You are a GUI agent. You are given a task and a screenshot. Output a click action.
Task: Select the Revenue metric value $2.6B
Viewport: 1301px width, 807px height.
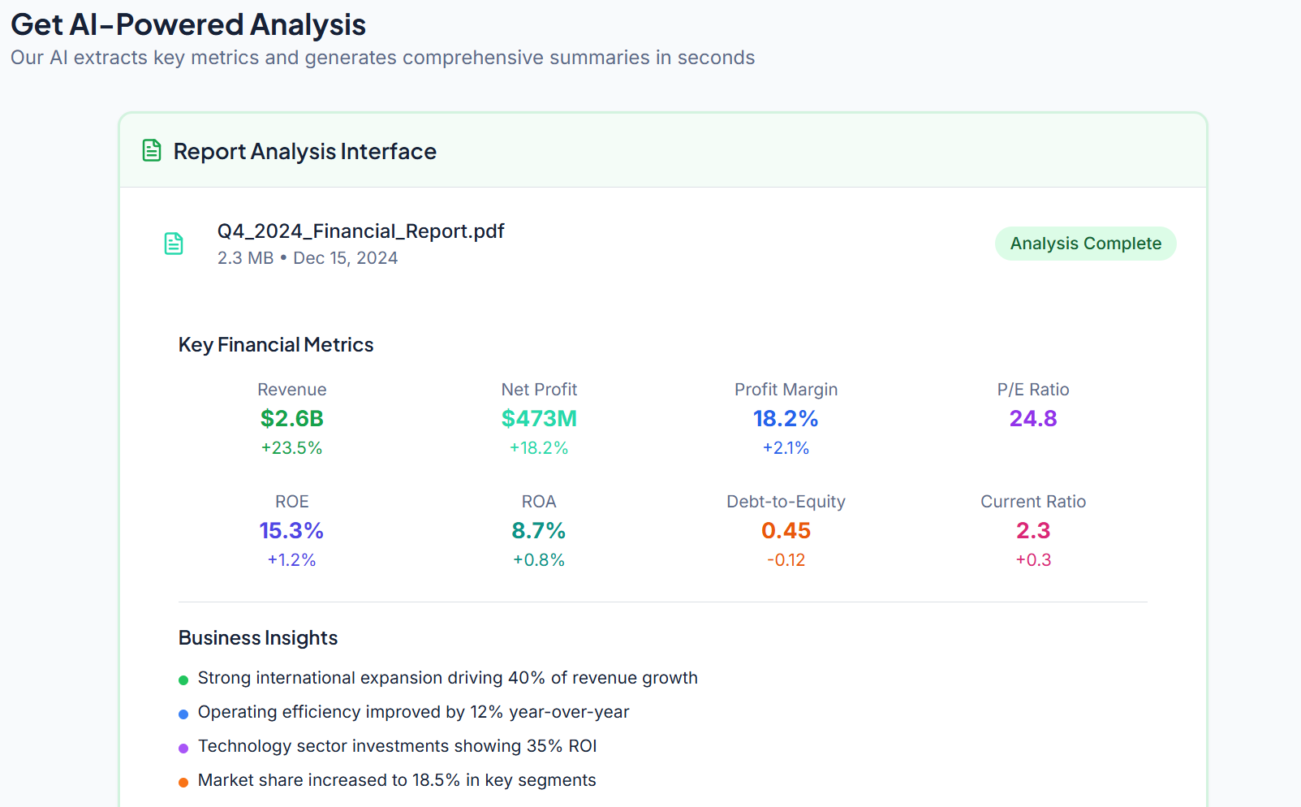coord(291,418)
